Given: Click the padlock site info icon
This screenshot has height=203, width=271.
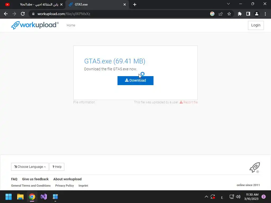Looking at the screenshot, I should pyautogui.click(x=33, y=14).
